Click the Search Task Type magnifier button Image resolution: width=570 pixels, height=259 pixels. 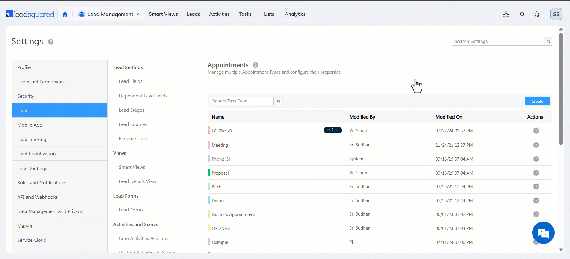(x=278, y=101)
